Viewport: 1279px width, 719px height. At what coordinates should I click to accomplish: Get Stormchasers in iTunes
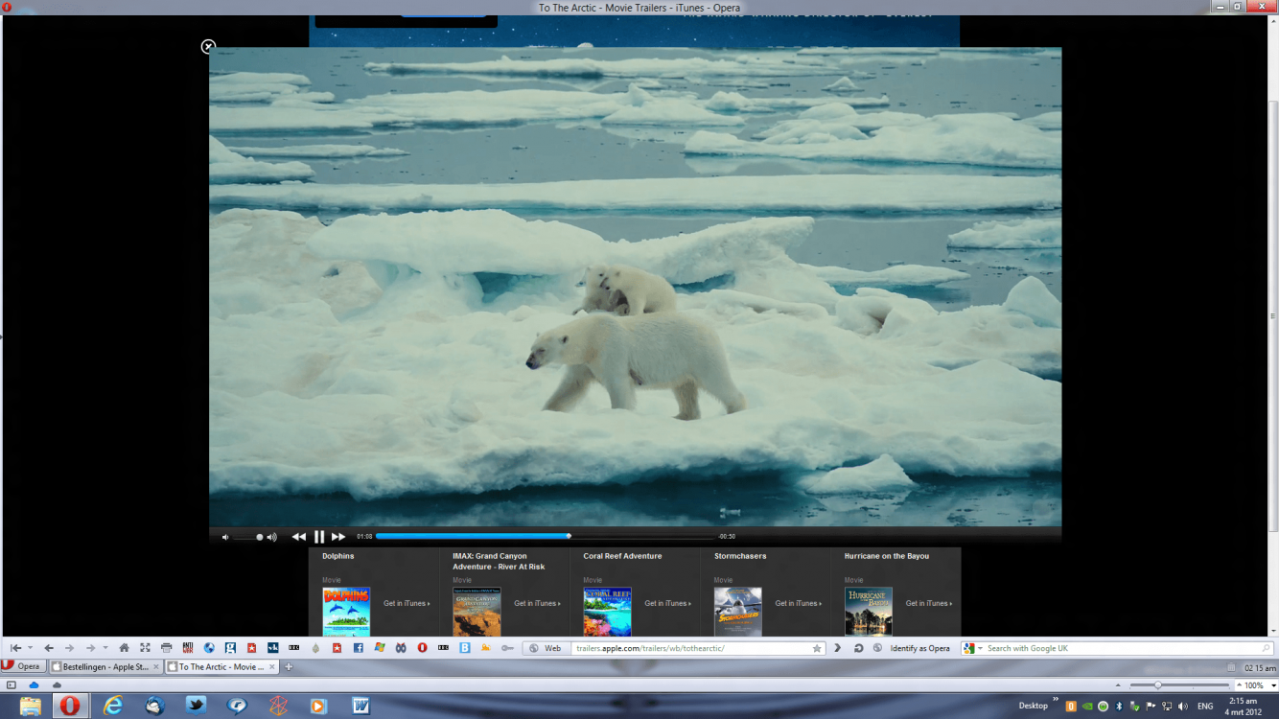(x=798, y=603)
